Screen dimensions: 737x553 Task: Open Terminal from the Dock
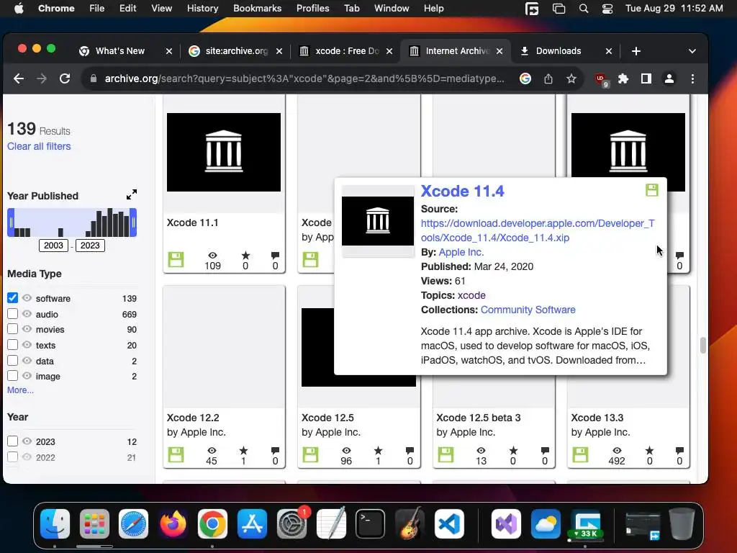(x=370, y=524)
